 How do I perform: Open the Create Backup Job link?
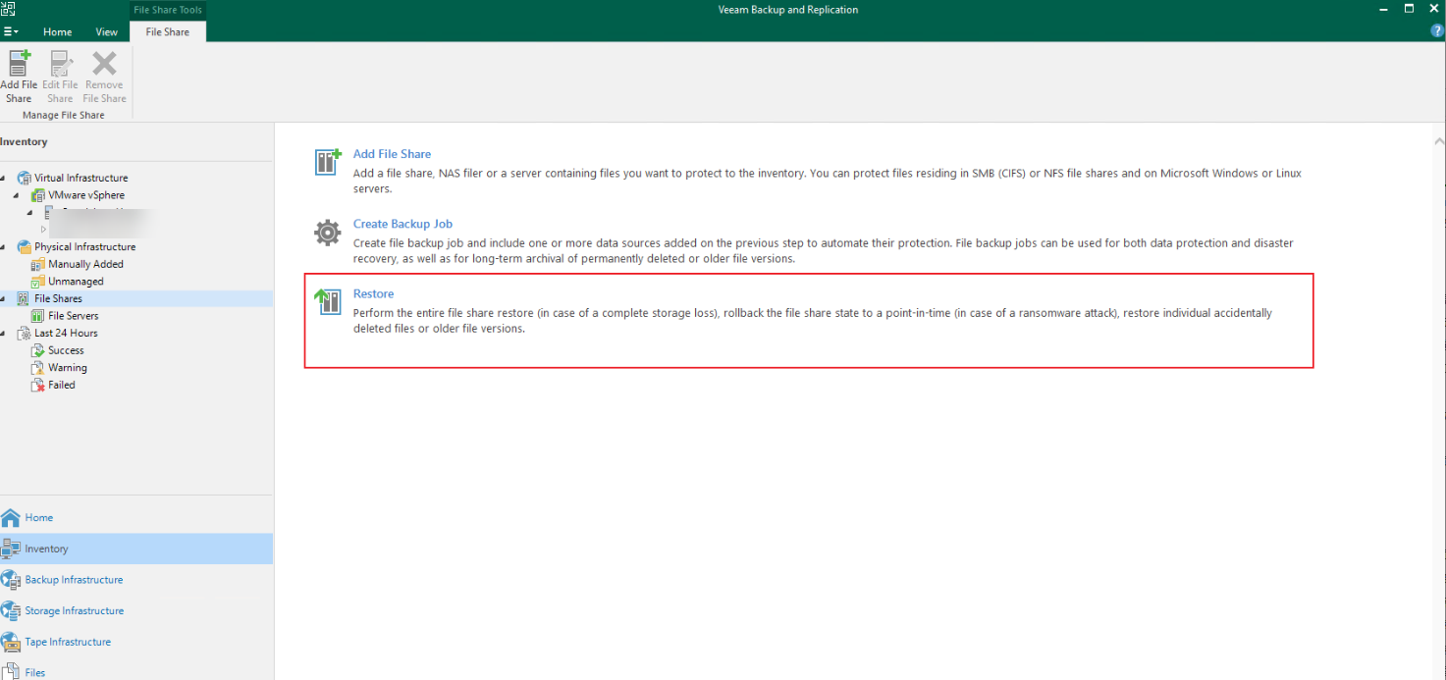(x=402, y=225)
